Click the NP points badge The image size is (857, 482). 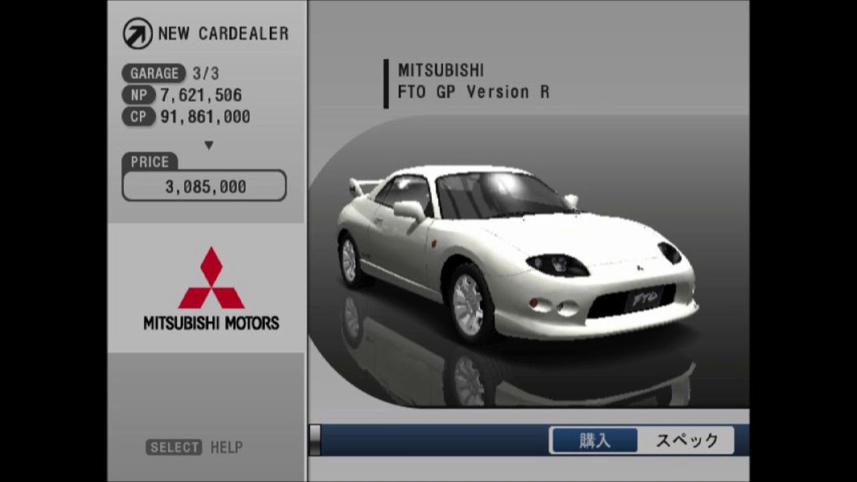139,95
